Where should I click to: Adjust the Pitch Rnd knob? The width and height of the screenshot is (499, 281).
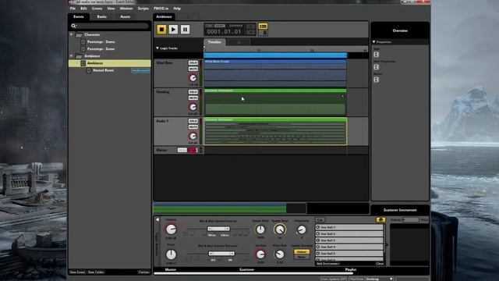tap(279, 254)
